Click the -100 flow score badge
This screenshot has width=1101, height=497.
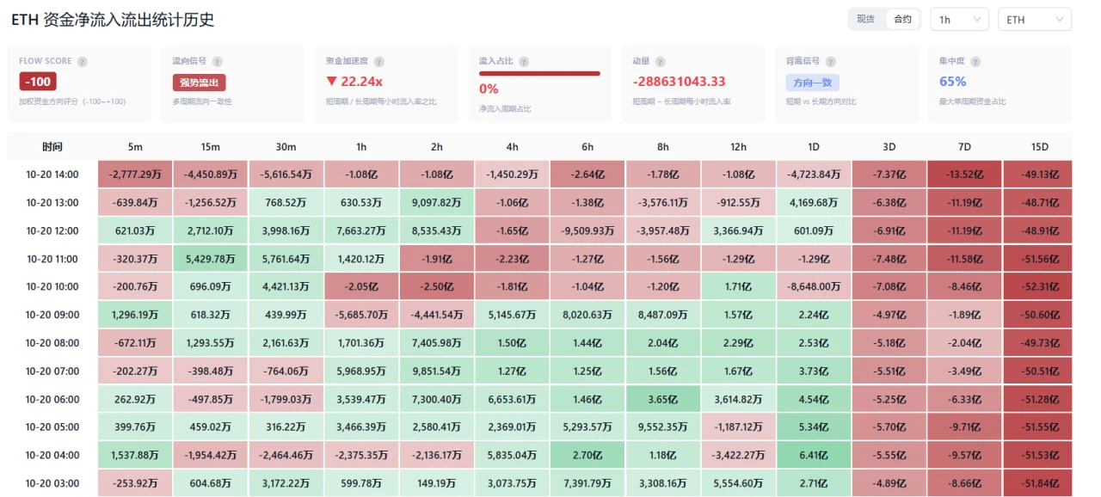pyautogui.click(x=38, y=82)
